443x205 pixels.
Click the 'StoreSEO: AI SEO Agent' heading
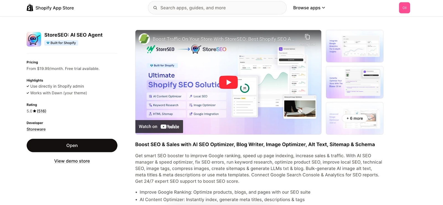click(73, 35)
